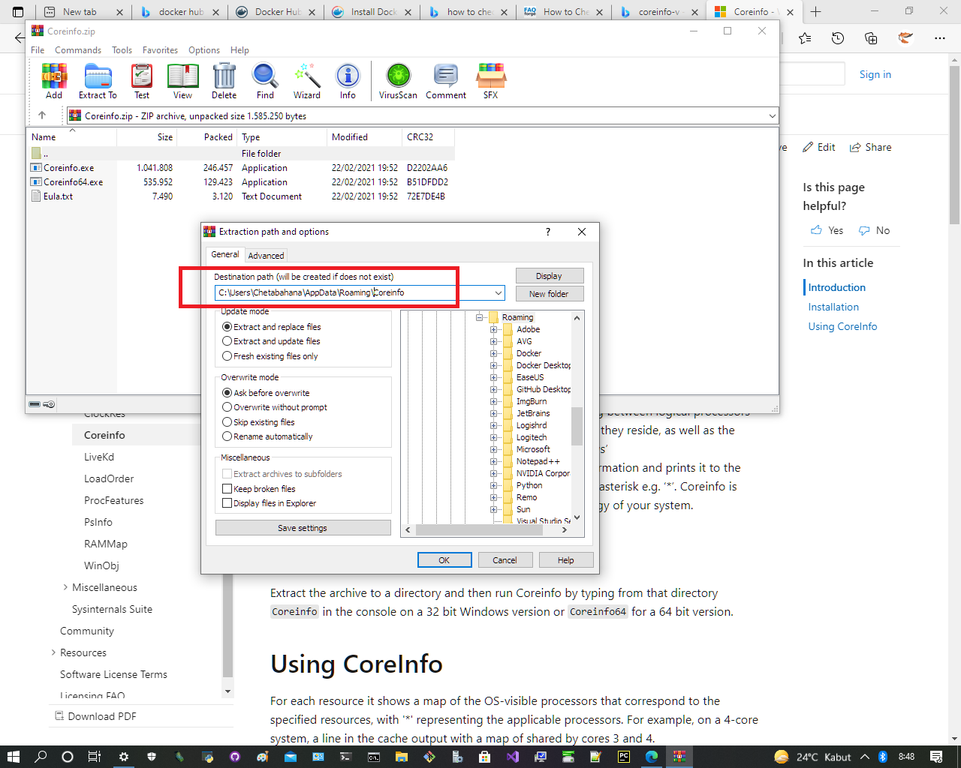Click the Info toolbar icon
Image resolution: width=961 pixels, height=768 pixels.
point(348,81)
